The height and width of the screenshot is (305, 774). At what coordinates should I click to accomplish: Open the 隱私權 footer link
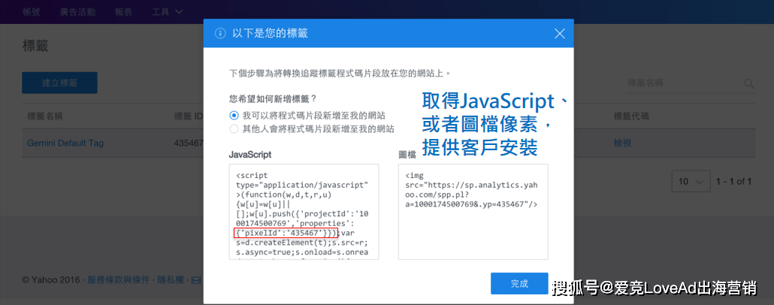tap(171, 280)
